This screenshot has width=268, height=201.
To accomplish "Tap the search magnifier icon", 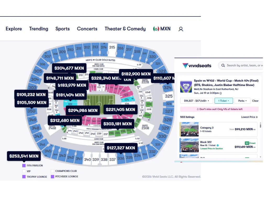I will pyautogui.click(x=223, y=65).
